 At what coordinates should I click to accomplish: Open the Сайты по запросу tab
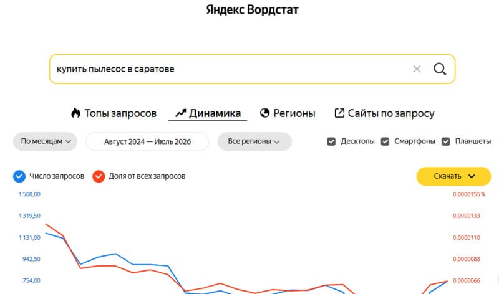(384, 113)
